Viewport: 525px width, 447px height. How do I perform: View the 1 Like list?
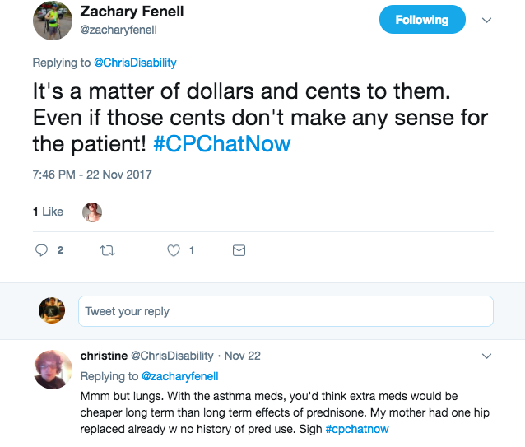coord(48,212)
